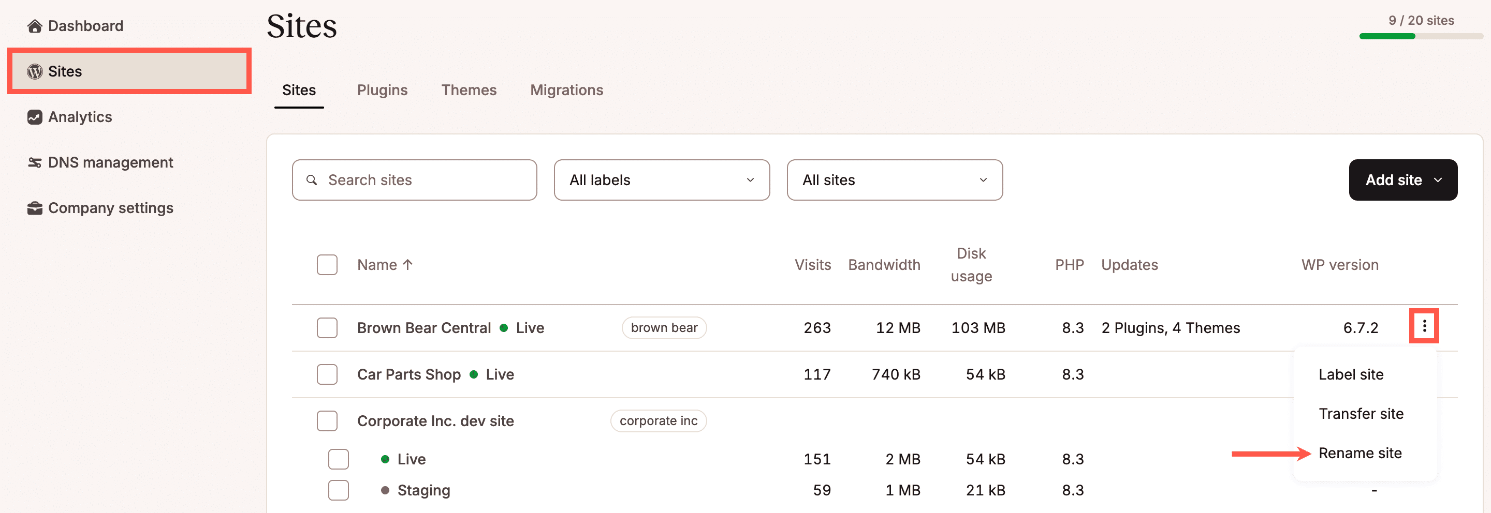1491x513 pixels.
Task: Toggle the select-all sites checkbox
Action: 327,264
